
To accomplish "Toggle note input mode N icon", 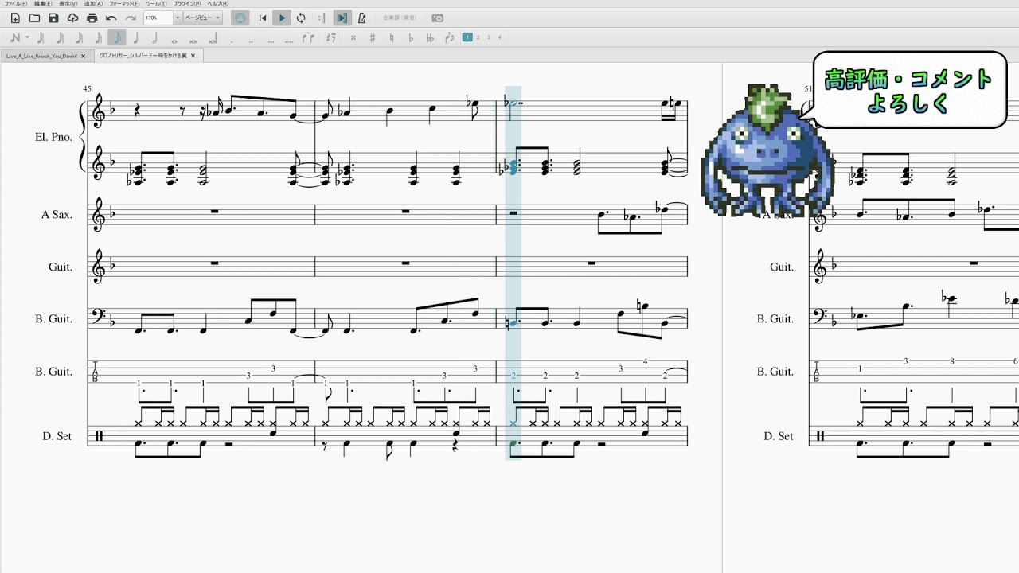I will click(15, 37).
